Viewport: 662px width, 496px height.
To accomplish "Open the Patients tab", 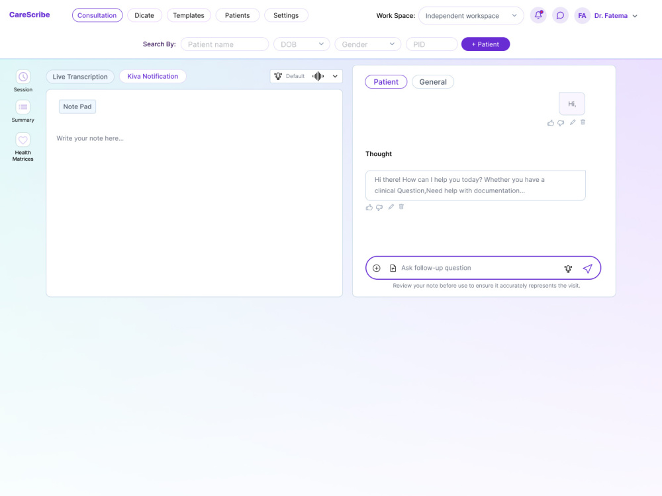I will [x=237, y=15].
